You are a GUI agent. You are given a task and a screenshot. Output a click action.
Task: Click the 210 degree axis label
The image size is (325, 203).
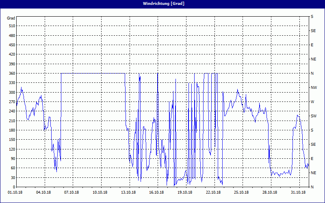click(x=12, y=121)
